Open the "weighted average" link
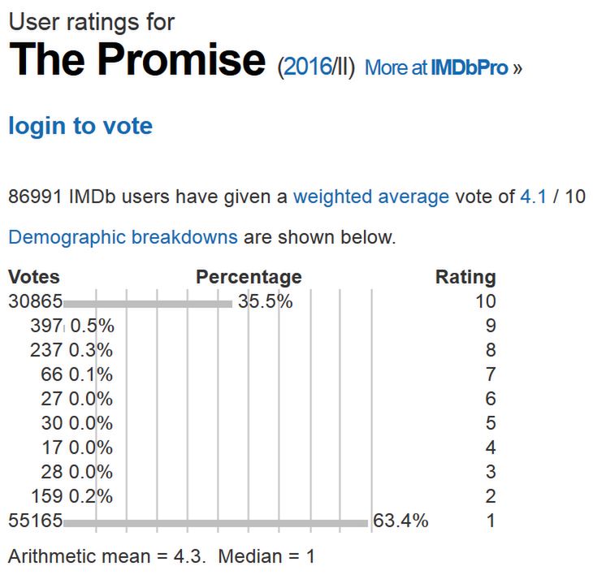Image resolution: width=593 pixels, height=575 pixels. tap(370, 197)
